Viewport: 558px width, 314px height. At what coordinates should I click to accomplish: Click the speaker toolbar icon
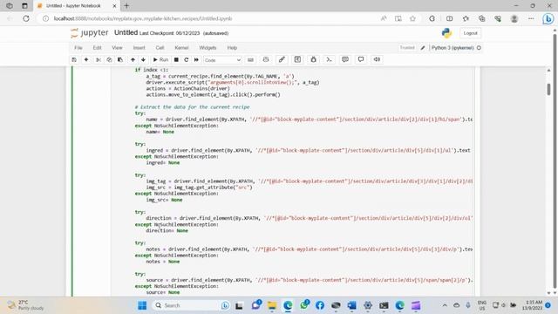click(377, 60)
